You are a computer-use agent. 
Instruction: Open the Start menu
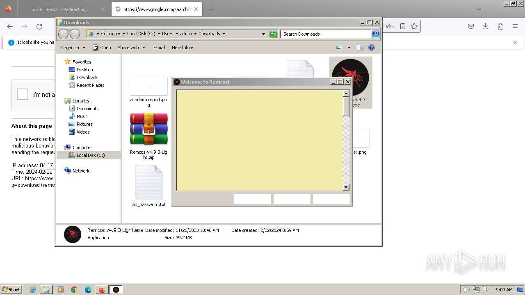11,290
